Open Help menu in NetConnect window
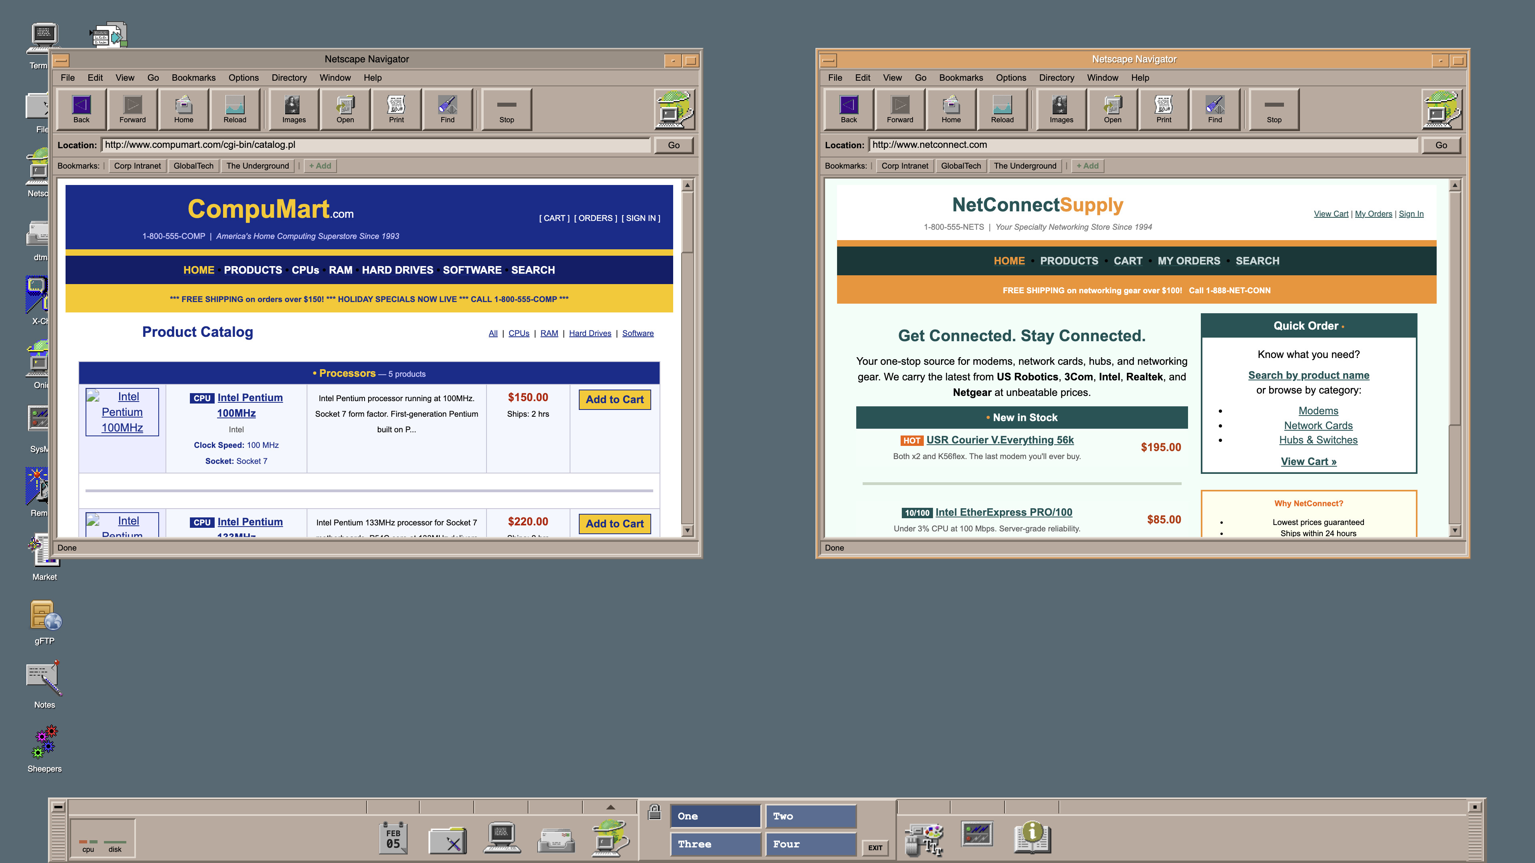The width and height of the screenshot is (1535, 863). [x=1140, y=78]
